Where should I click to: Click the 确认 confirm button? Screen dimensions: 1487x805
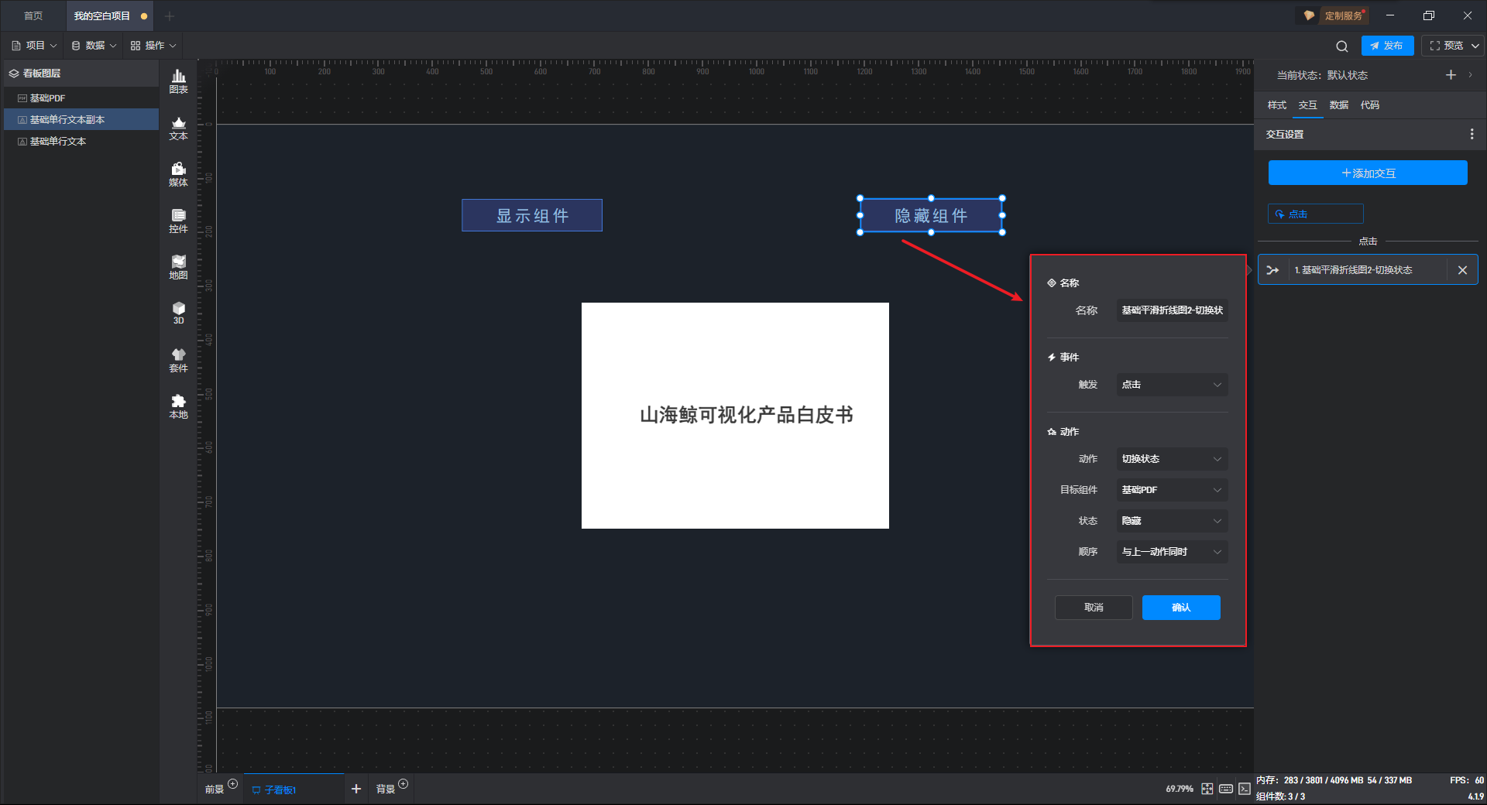[1180, 608]
